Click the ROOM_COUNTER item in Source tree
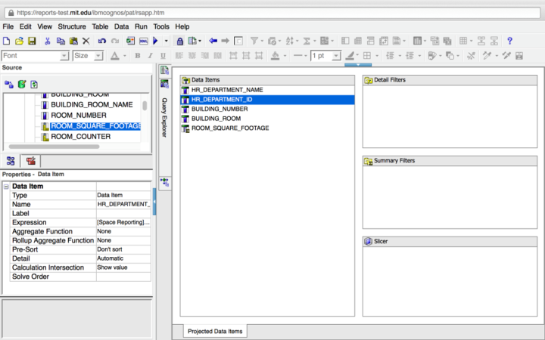 (x=79, y=137)
